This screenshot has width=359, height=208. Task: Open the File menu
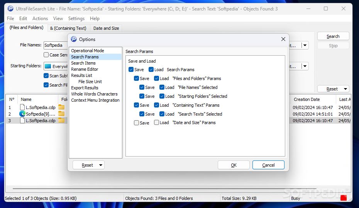click(10, 19)
